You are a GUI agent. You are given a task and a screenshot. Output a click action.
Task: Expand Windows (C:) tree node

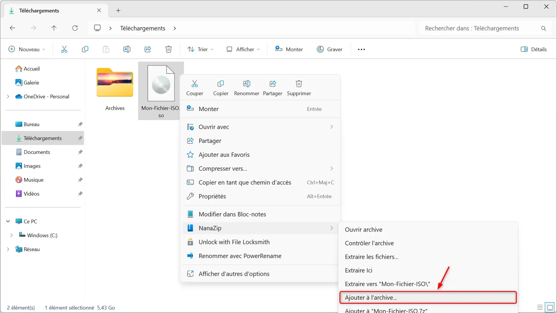tap(11, 235)
